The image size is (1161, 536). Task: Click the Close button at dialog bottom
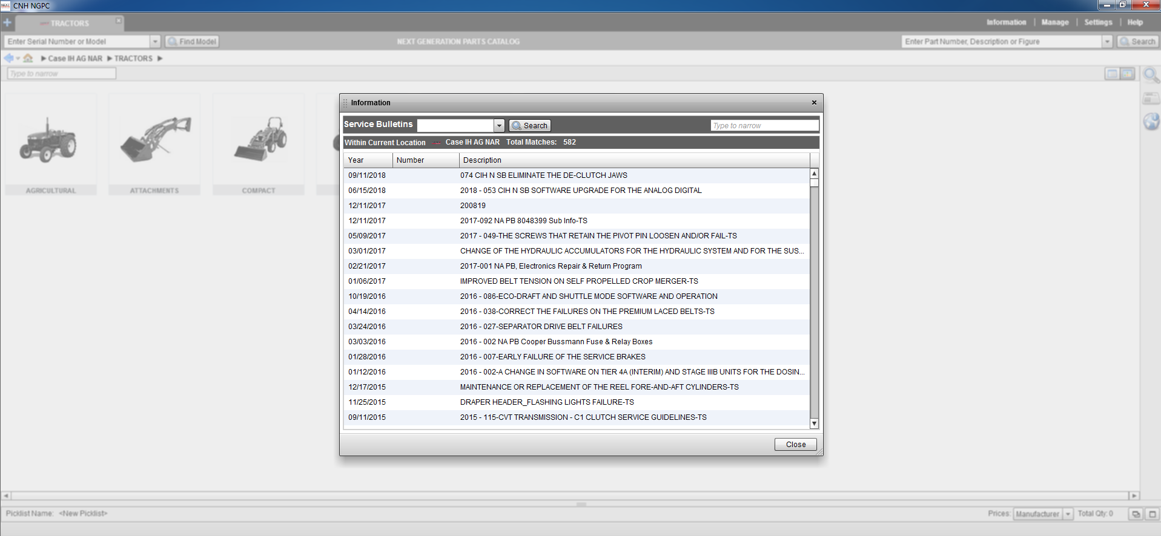[x=796, y=444]
